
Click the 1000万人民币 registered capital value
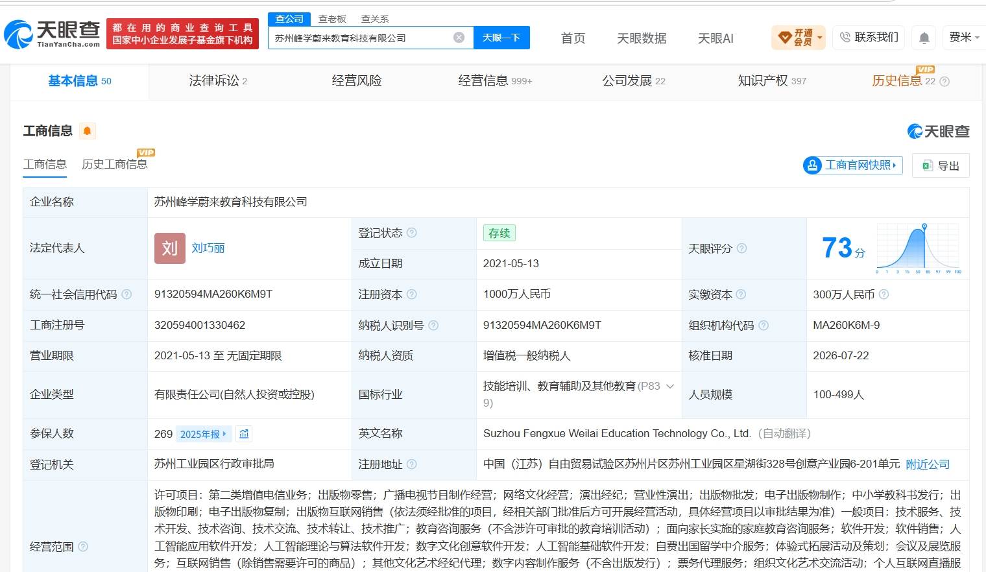tap(517, 294)
